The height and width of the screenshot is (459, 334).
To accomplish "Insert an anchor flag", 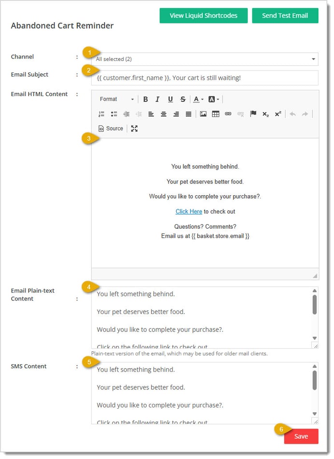I will point(253,114).
